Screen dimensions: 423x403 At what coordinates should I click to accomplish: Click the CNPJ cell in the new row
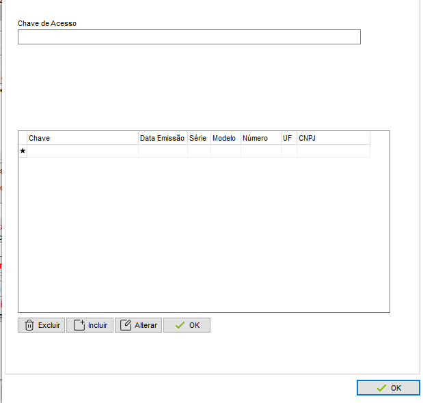(333, 151)
